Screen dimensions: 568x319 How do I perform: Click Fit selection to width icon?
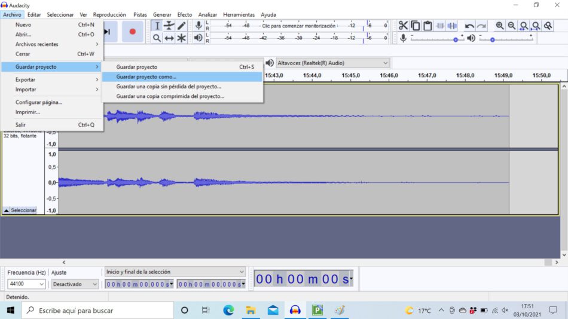point(524,26)
